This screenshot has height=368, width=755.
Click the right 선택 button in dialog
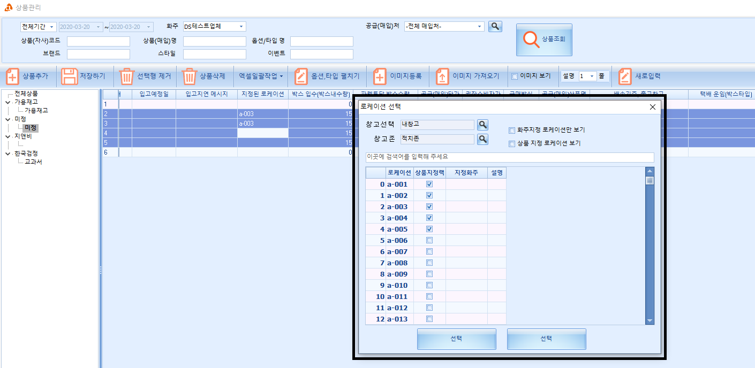click(547, 339)
